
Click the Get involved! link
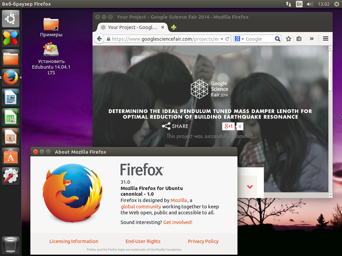[178, 222]
